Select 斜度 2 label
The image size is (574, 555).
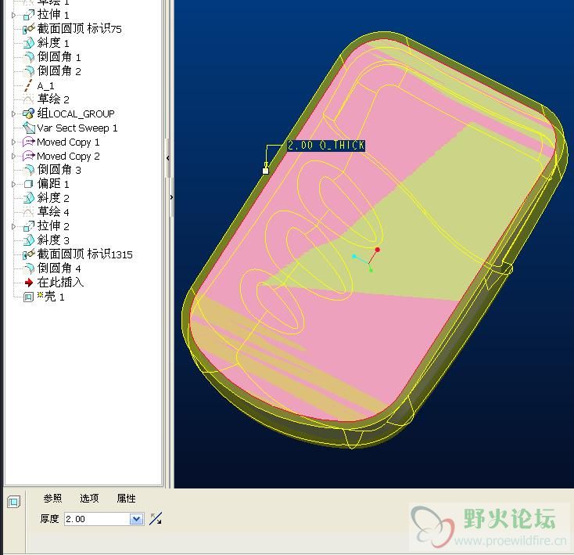point(53,198)
